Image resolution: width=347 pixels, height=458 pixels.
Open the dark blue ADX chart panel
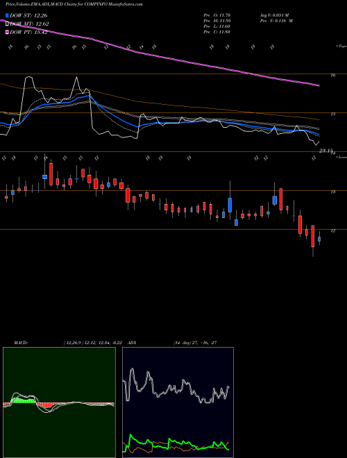tap(178, 402)
